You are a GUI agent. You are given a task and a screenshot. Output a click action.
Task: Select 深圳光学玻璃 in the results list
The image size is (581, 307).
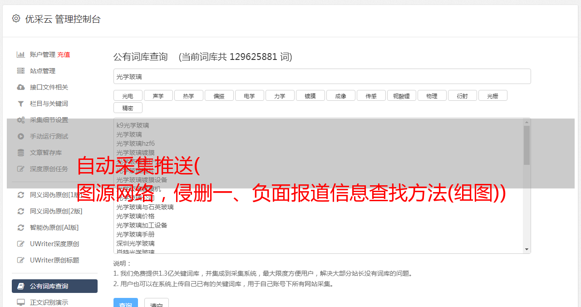click(135, 243)
